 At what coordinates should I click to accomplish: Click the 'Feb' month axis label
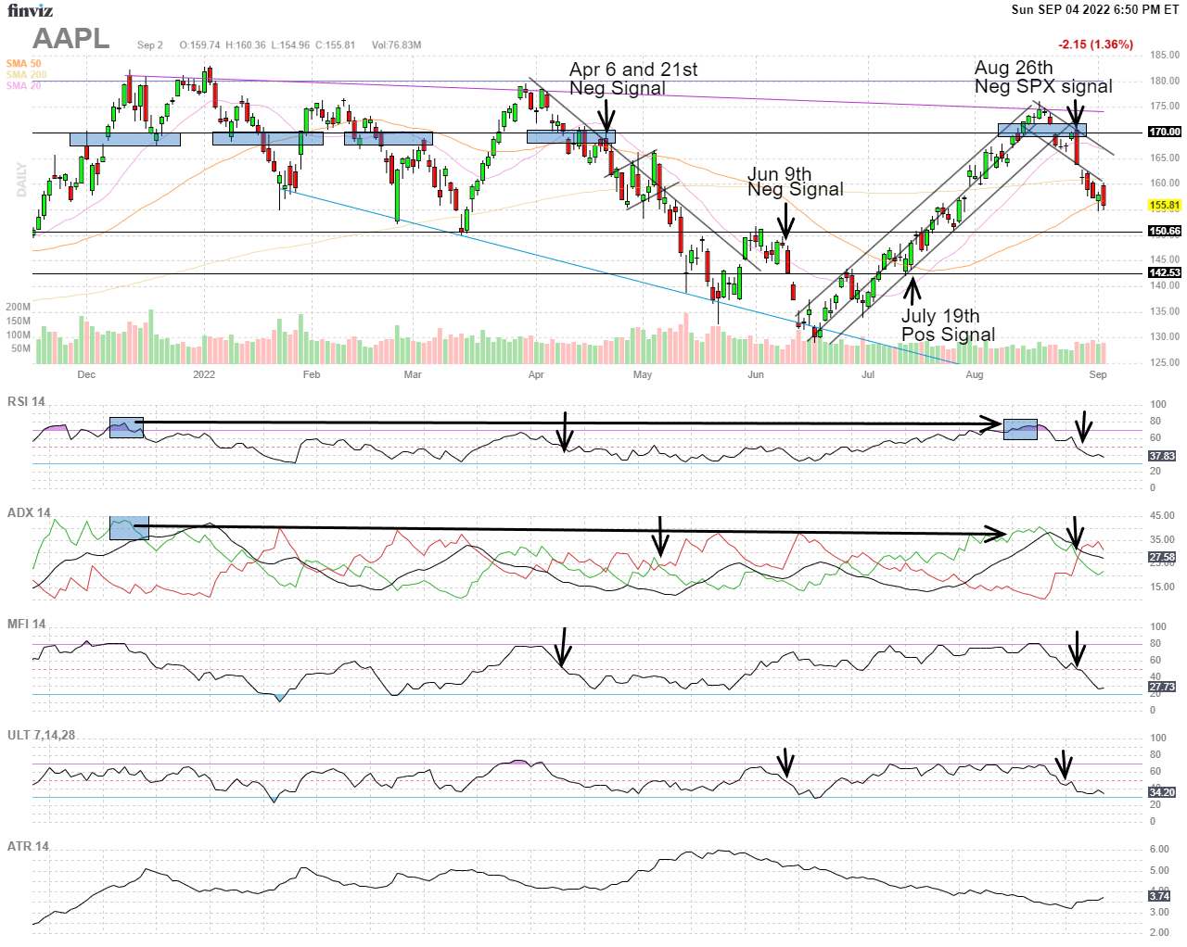click(x=312, y=374)
